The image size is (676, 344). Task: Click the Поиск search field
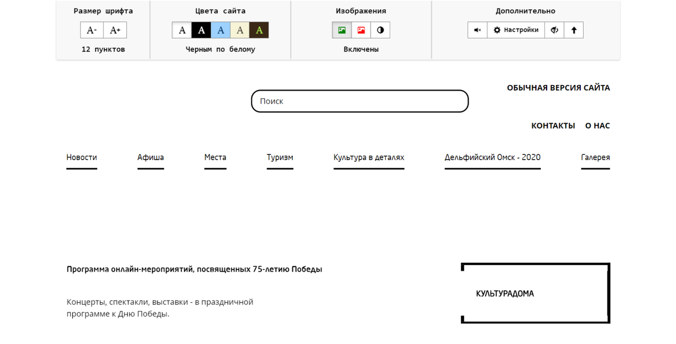[360, 101]
